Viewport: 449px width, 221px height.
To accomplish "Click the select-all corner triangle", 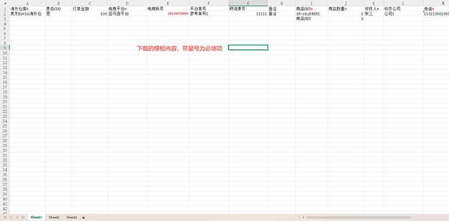I will [x=5, y=3].
